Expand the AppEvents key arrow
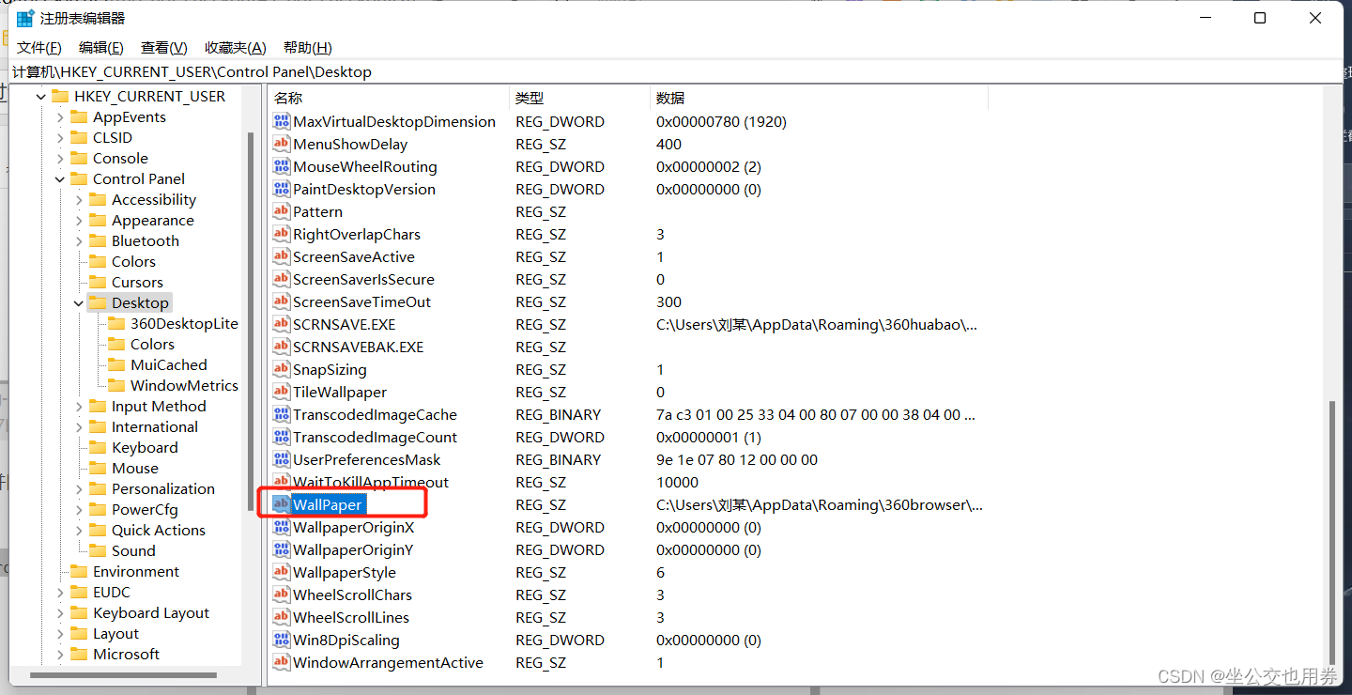Image resolution: width=1352 pixels, height=695 pixels. [60, 116]
